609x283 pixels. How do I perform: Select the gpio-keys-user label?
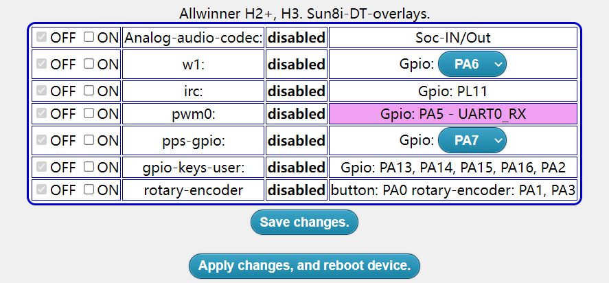[193, 167]
